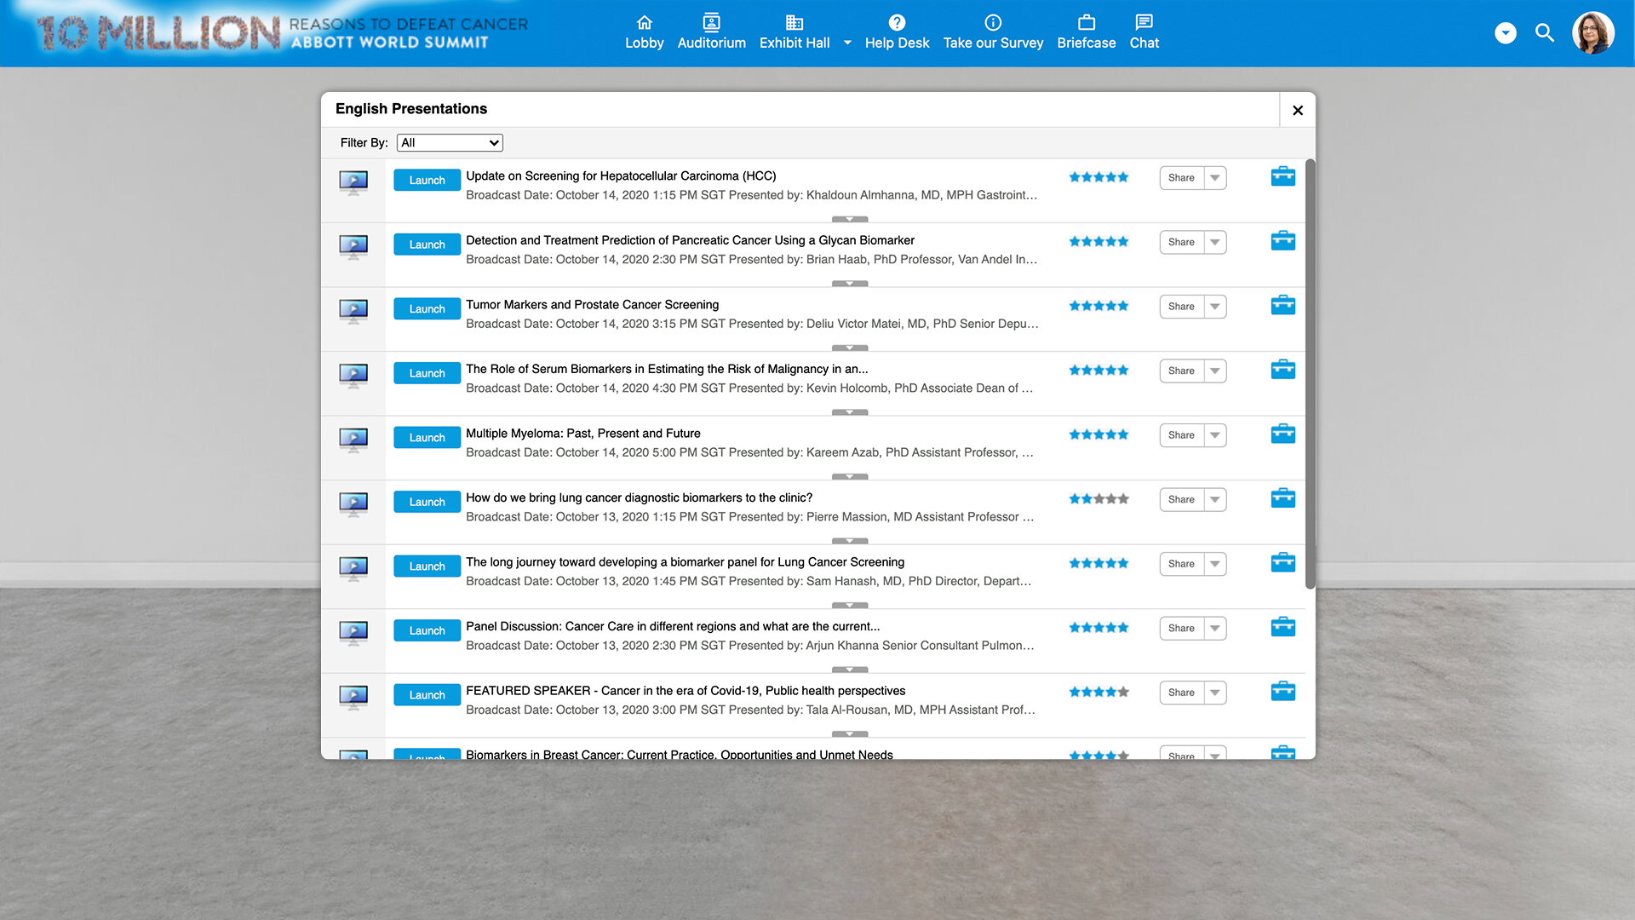Click the monitor icon for Tumor Markers row

pos(353,311)
